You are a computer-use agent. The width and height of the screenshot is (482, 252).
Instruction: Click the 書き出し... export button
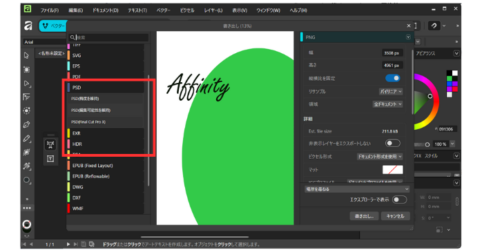(365, 216)
